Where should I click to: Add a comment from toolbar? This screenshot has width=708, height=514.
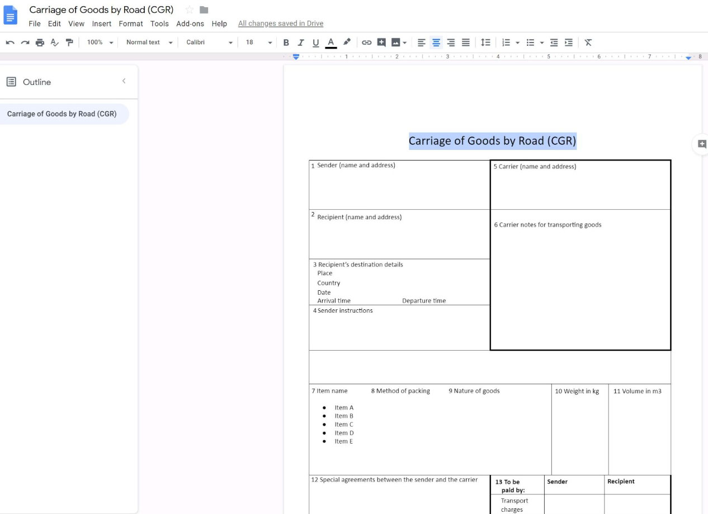381,43
